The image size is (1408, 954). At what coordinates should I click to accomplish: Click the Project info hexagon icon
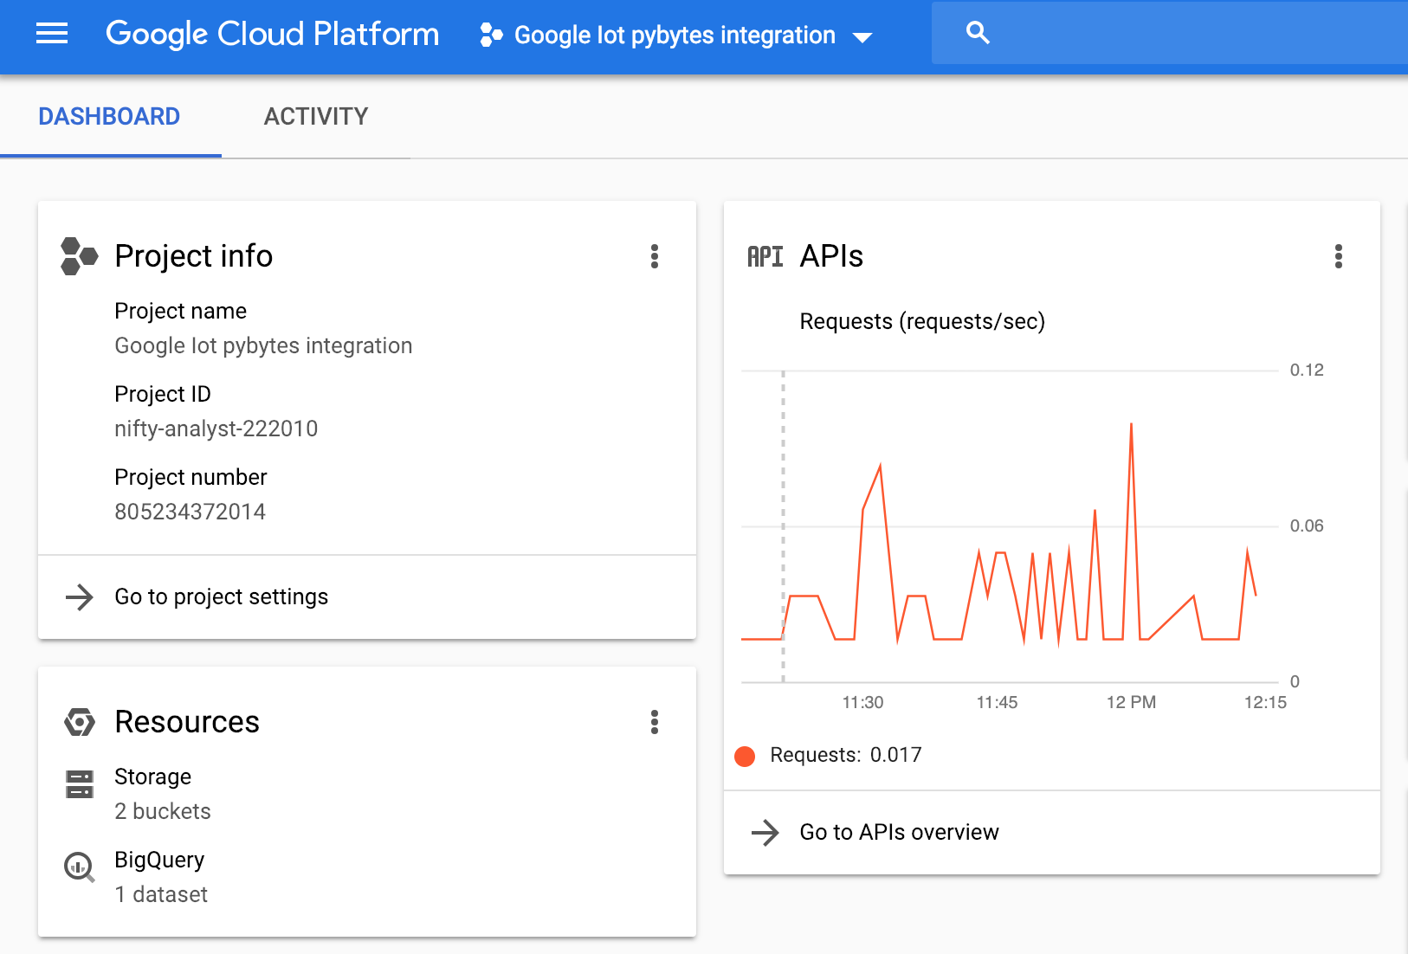click(x=80, y=255)
